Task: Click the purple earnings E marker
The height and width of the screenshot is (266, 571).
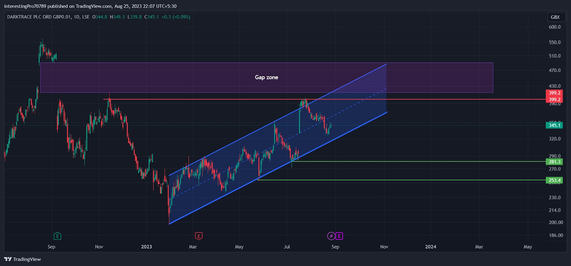Action: tap(339, 236)
